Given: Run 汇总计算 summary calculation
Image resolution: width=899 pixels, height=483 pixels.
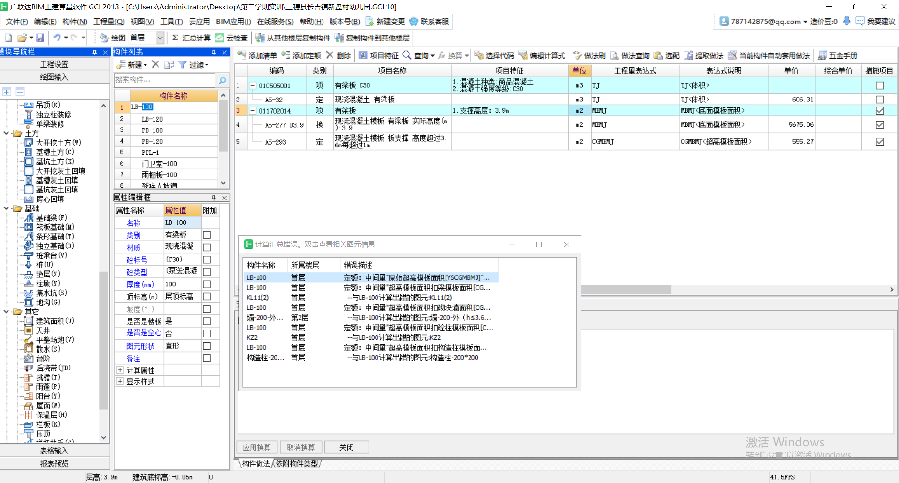Looking at the screenshot, I should click(x=191, y=38).
